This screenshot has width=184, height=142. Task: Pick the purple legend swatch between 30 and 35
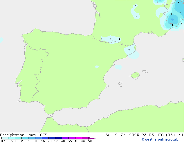click(x=65, y=138)
